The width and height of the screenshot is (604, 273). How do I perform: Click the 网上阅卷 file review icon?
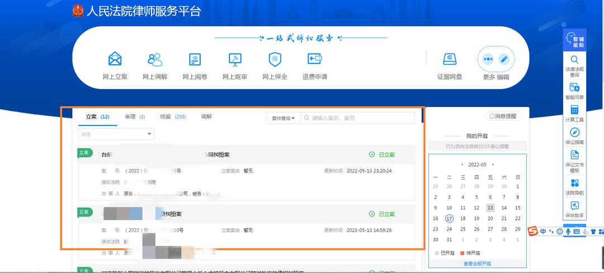click(195, 59)
